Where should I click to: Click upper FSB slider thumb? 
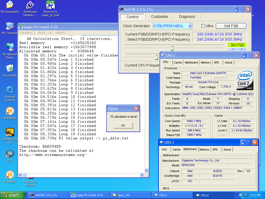[172, 48]
